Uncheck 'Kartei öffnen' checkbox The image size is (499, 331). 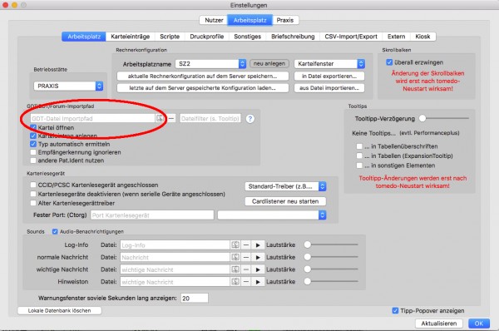(33, 127)
